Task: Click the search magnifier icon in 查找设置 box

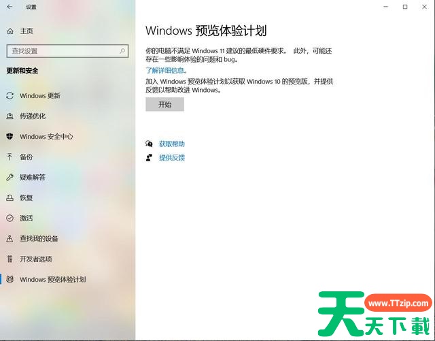Action: (122, 51)
